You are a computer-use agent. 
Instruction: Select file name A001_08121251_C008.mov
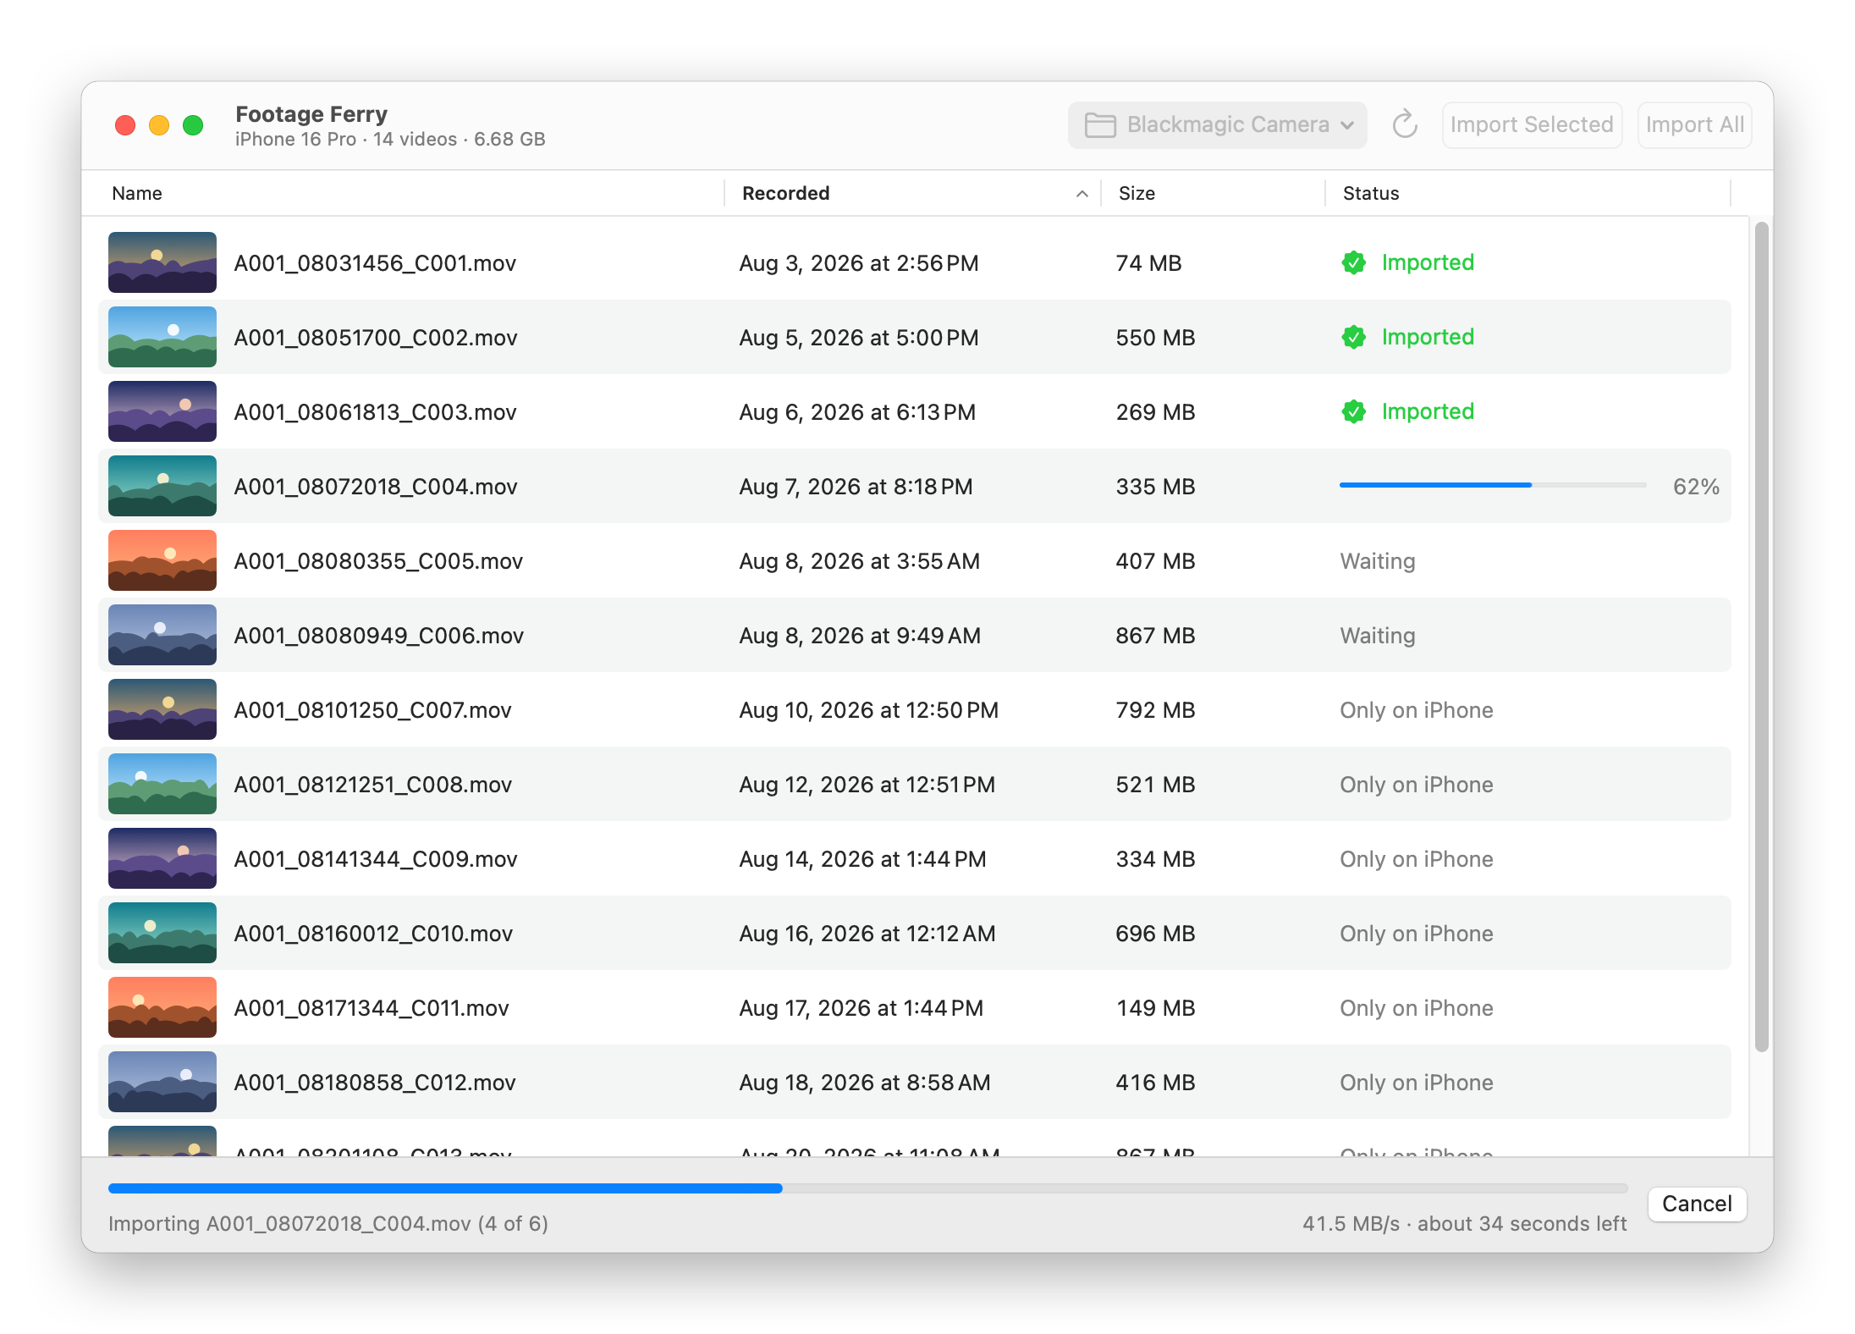coord(373,785)
